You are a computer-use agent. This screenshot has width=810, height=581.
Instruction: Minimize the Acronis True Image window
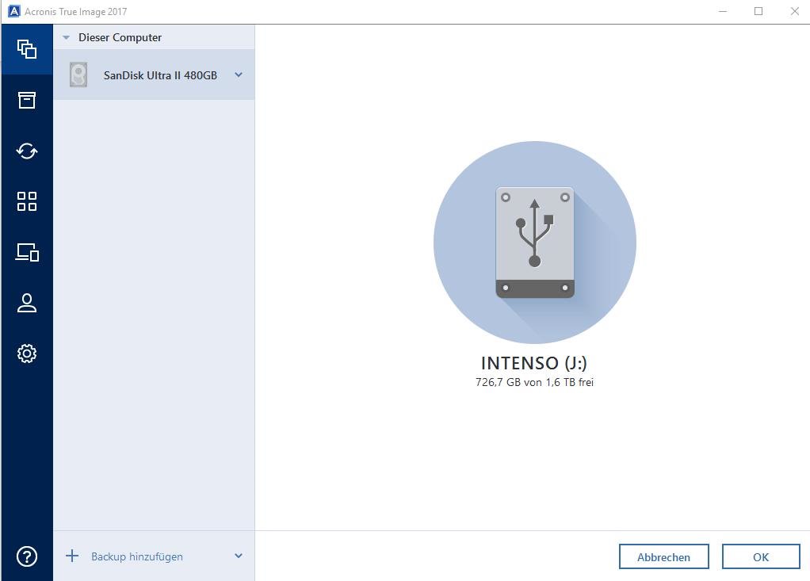tap(723, 11)
